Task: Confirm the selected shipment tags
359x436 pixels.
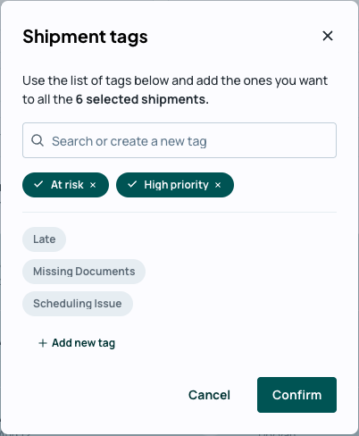Action: click(296, 395)
